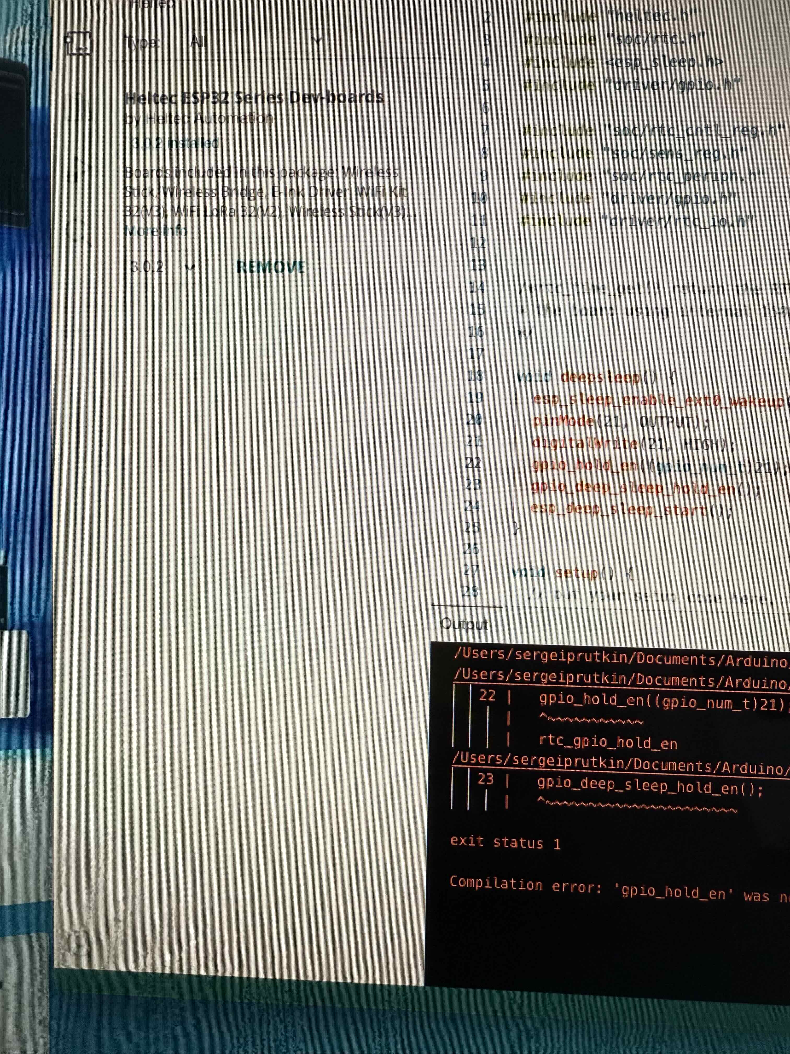
Task: Click the 'Compilation error' message in Output
Action: 619,890
